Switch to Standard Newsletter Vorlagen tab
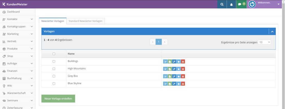The width and height of the screenshot is (285, 109). [x=85, y=21]
